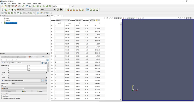Click the Properties search field
This screenshot has height=102, width=194.
point(24,60)
